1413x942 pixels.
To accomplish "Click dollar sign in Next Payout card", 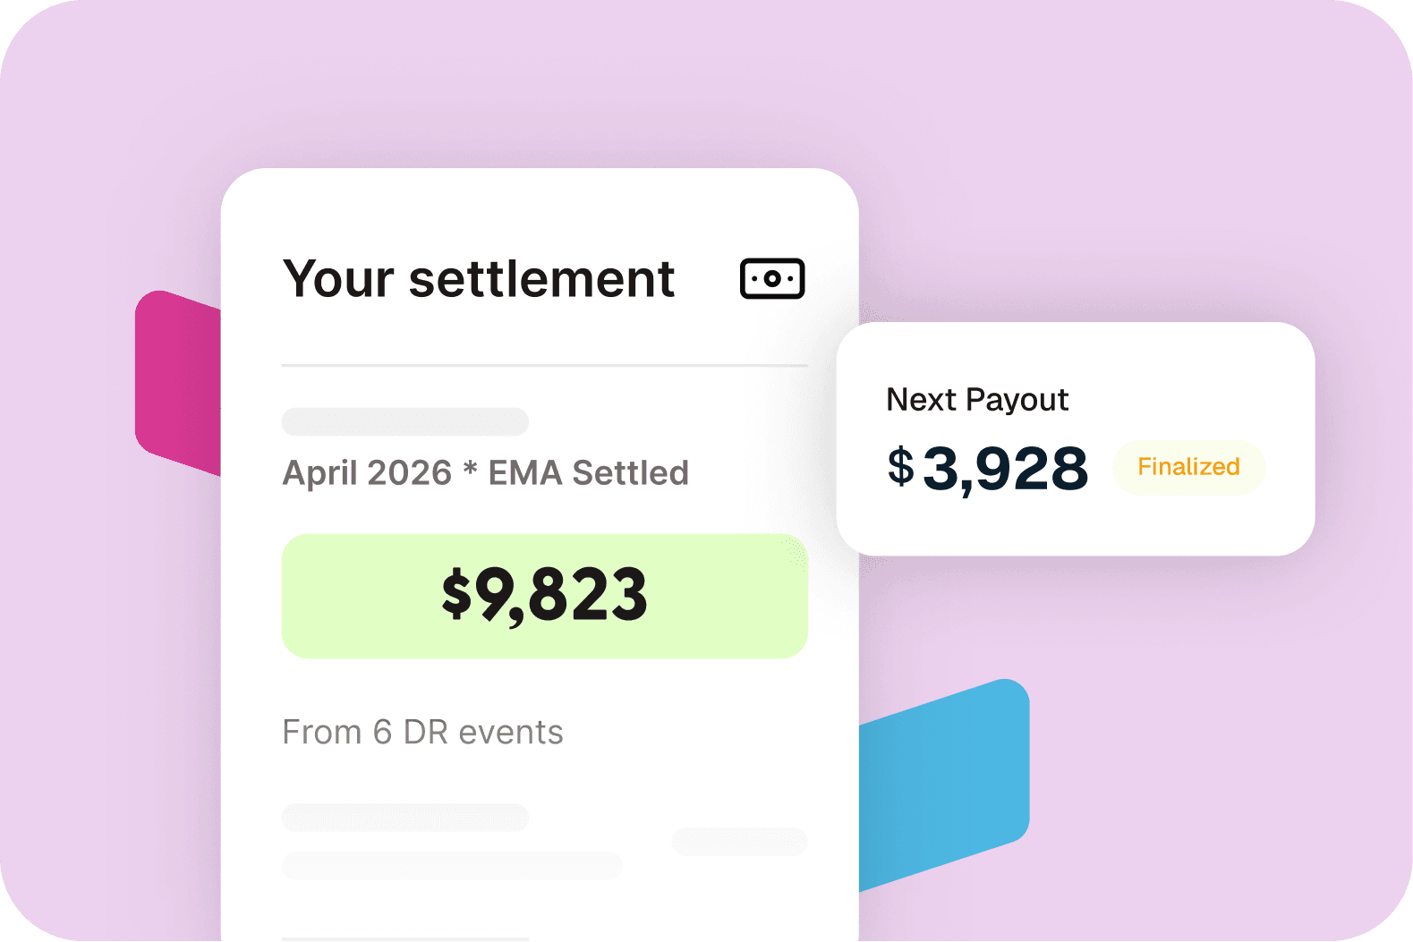I will 901,465.
